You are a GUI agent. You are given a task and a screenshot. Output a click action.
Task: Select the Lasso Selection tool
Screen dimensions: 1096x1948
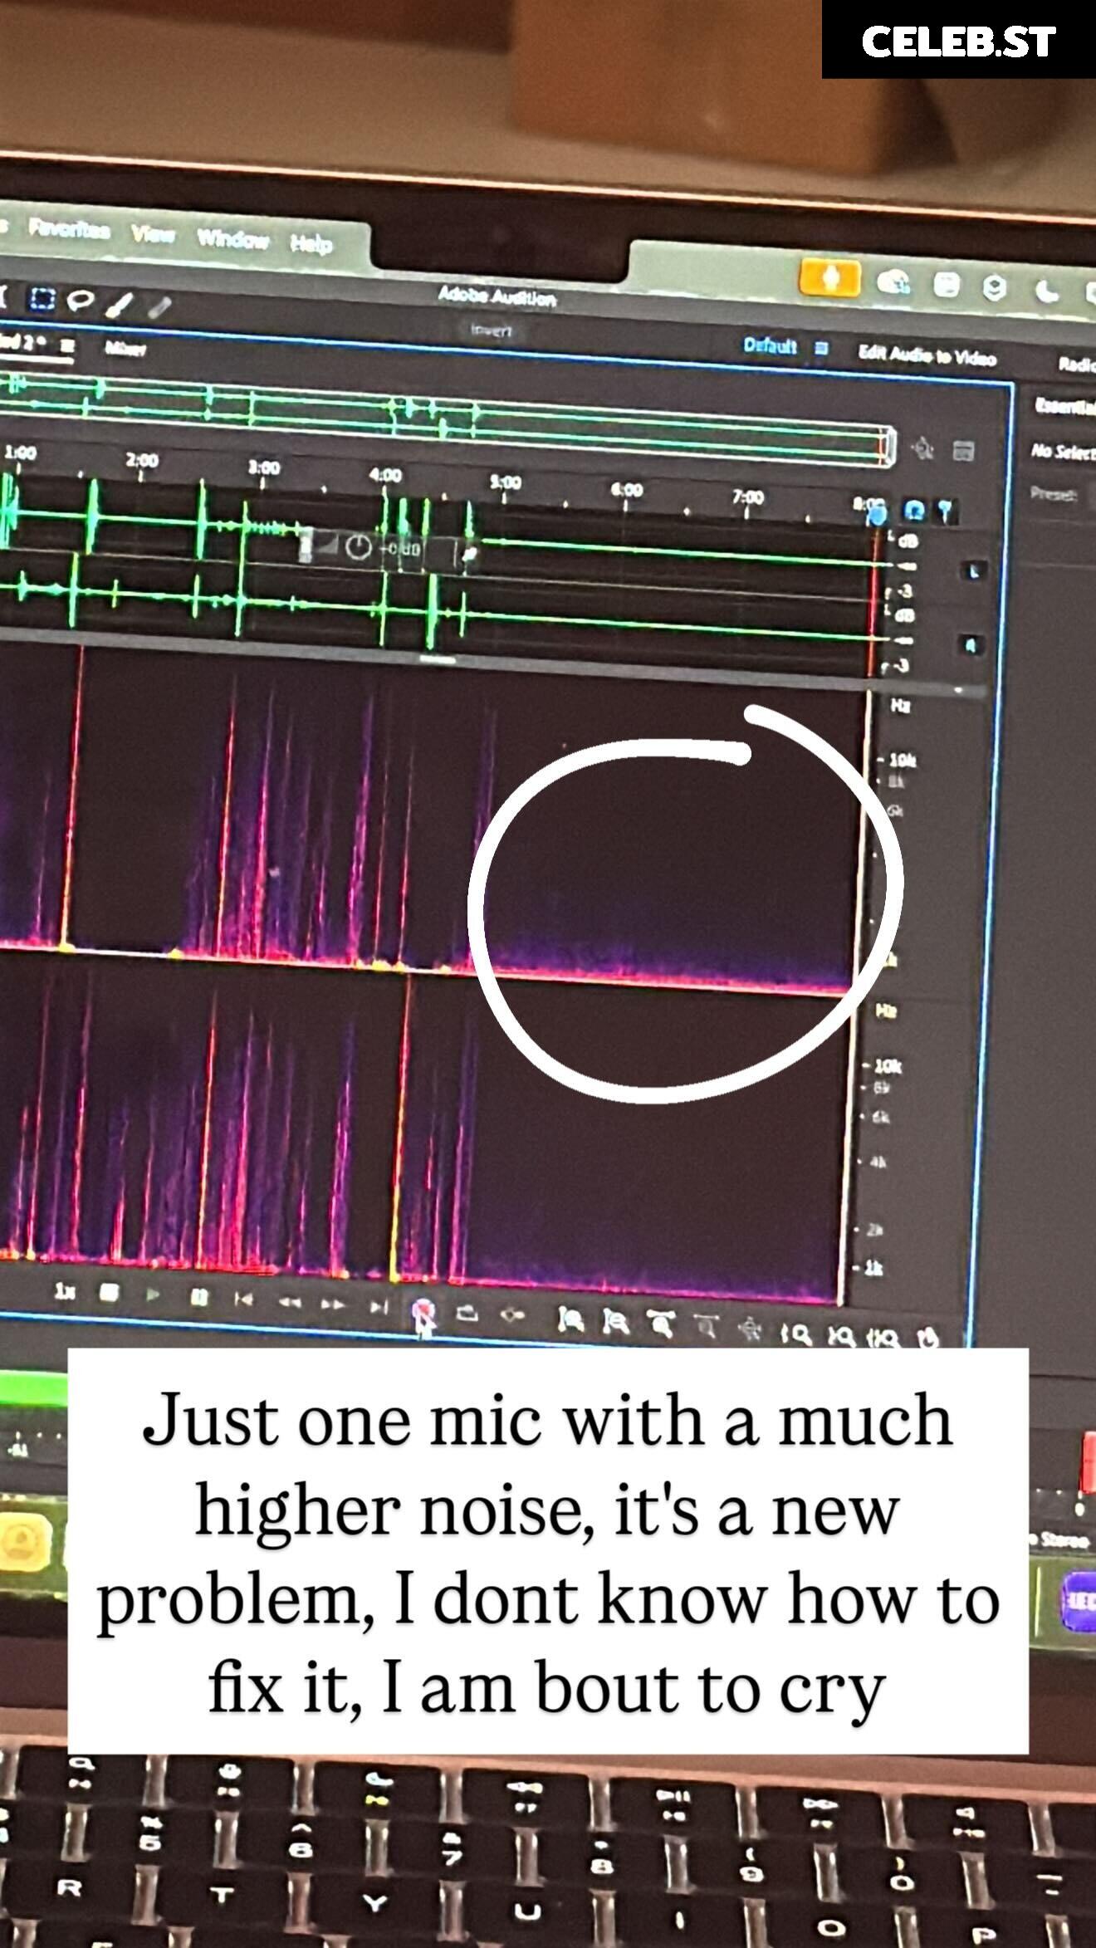(x=80, y=301)
